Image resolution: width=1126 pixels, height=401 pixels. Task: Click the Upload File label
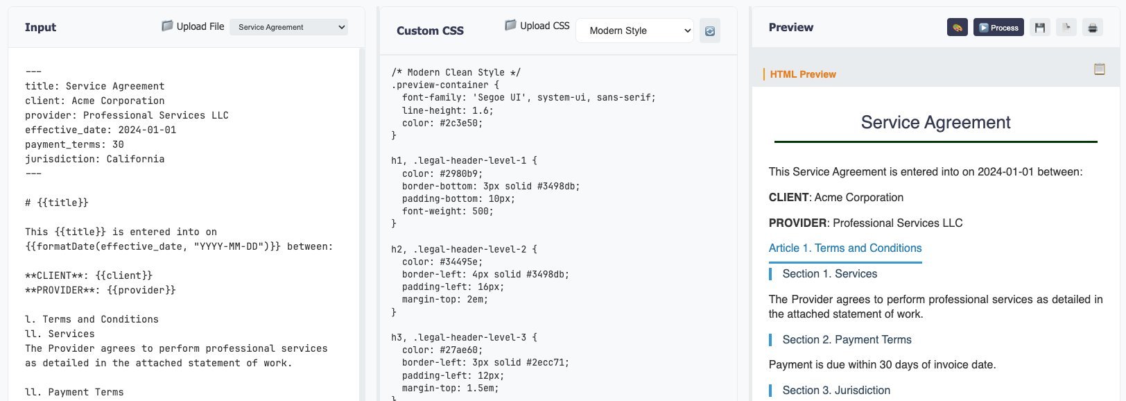click(x=200, y=26)
